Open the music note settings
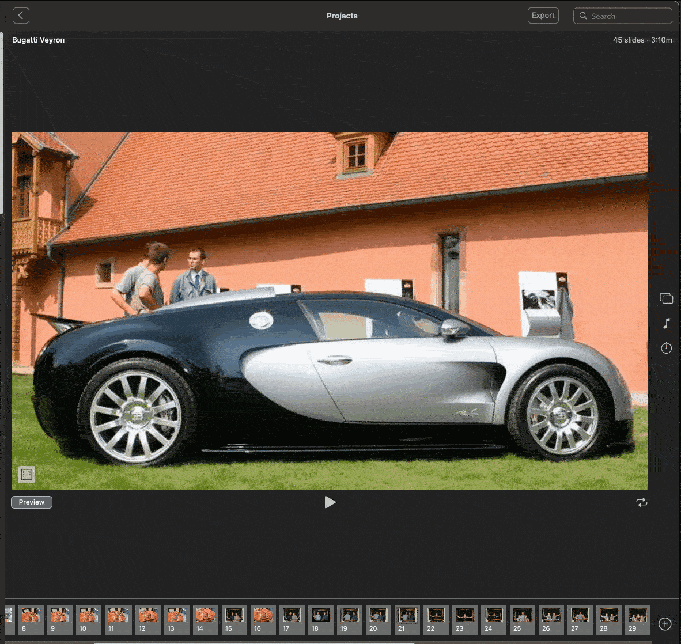 tap(666, 323)
